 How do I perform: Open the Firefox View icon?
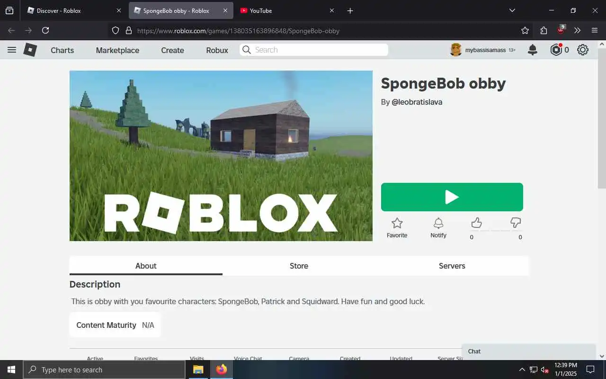pos(9,10)
